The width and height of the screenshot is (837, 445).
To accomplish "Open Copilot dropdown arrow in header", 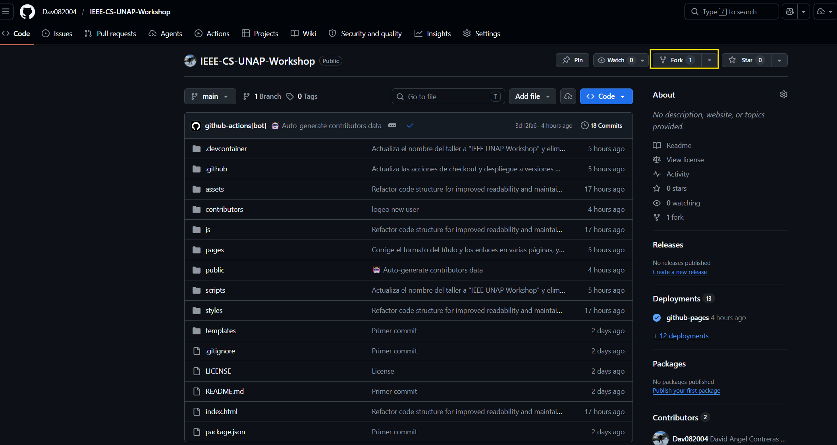I will point(803,12).
